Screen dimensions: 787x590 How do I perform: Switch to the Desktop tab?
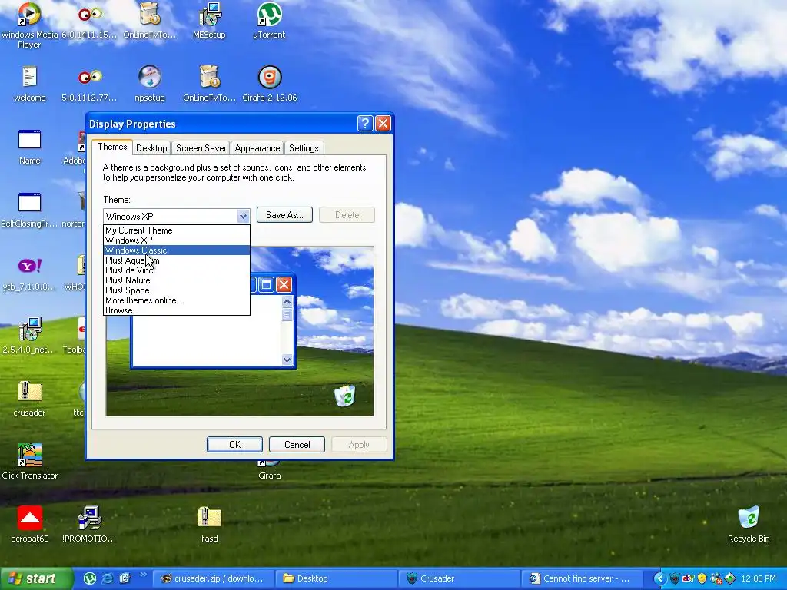151,148
